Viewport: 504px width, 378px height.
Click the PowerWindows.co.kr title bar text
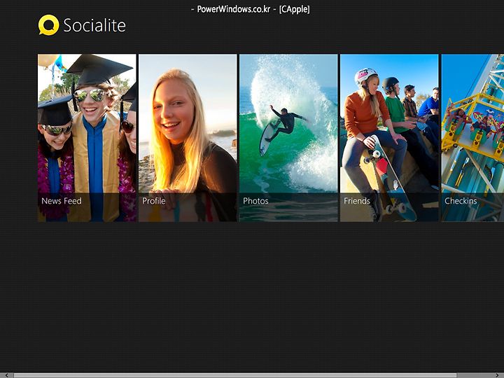251,9
